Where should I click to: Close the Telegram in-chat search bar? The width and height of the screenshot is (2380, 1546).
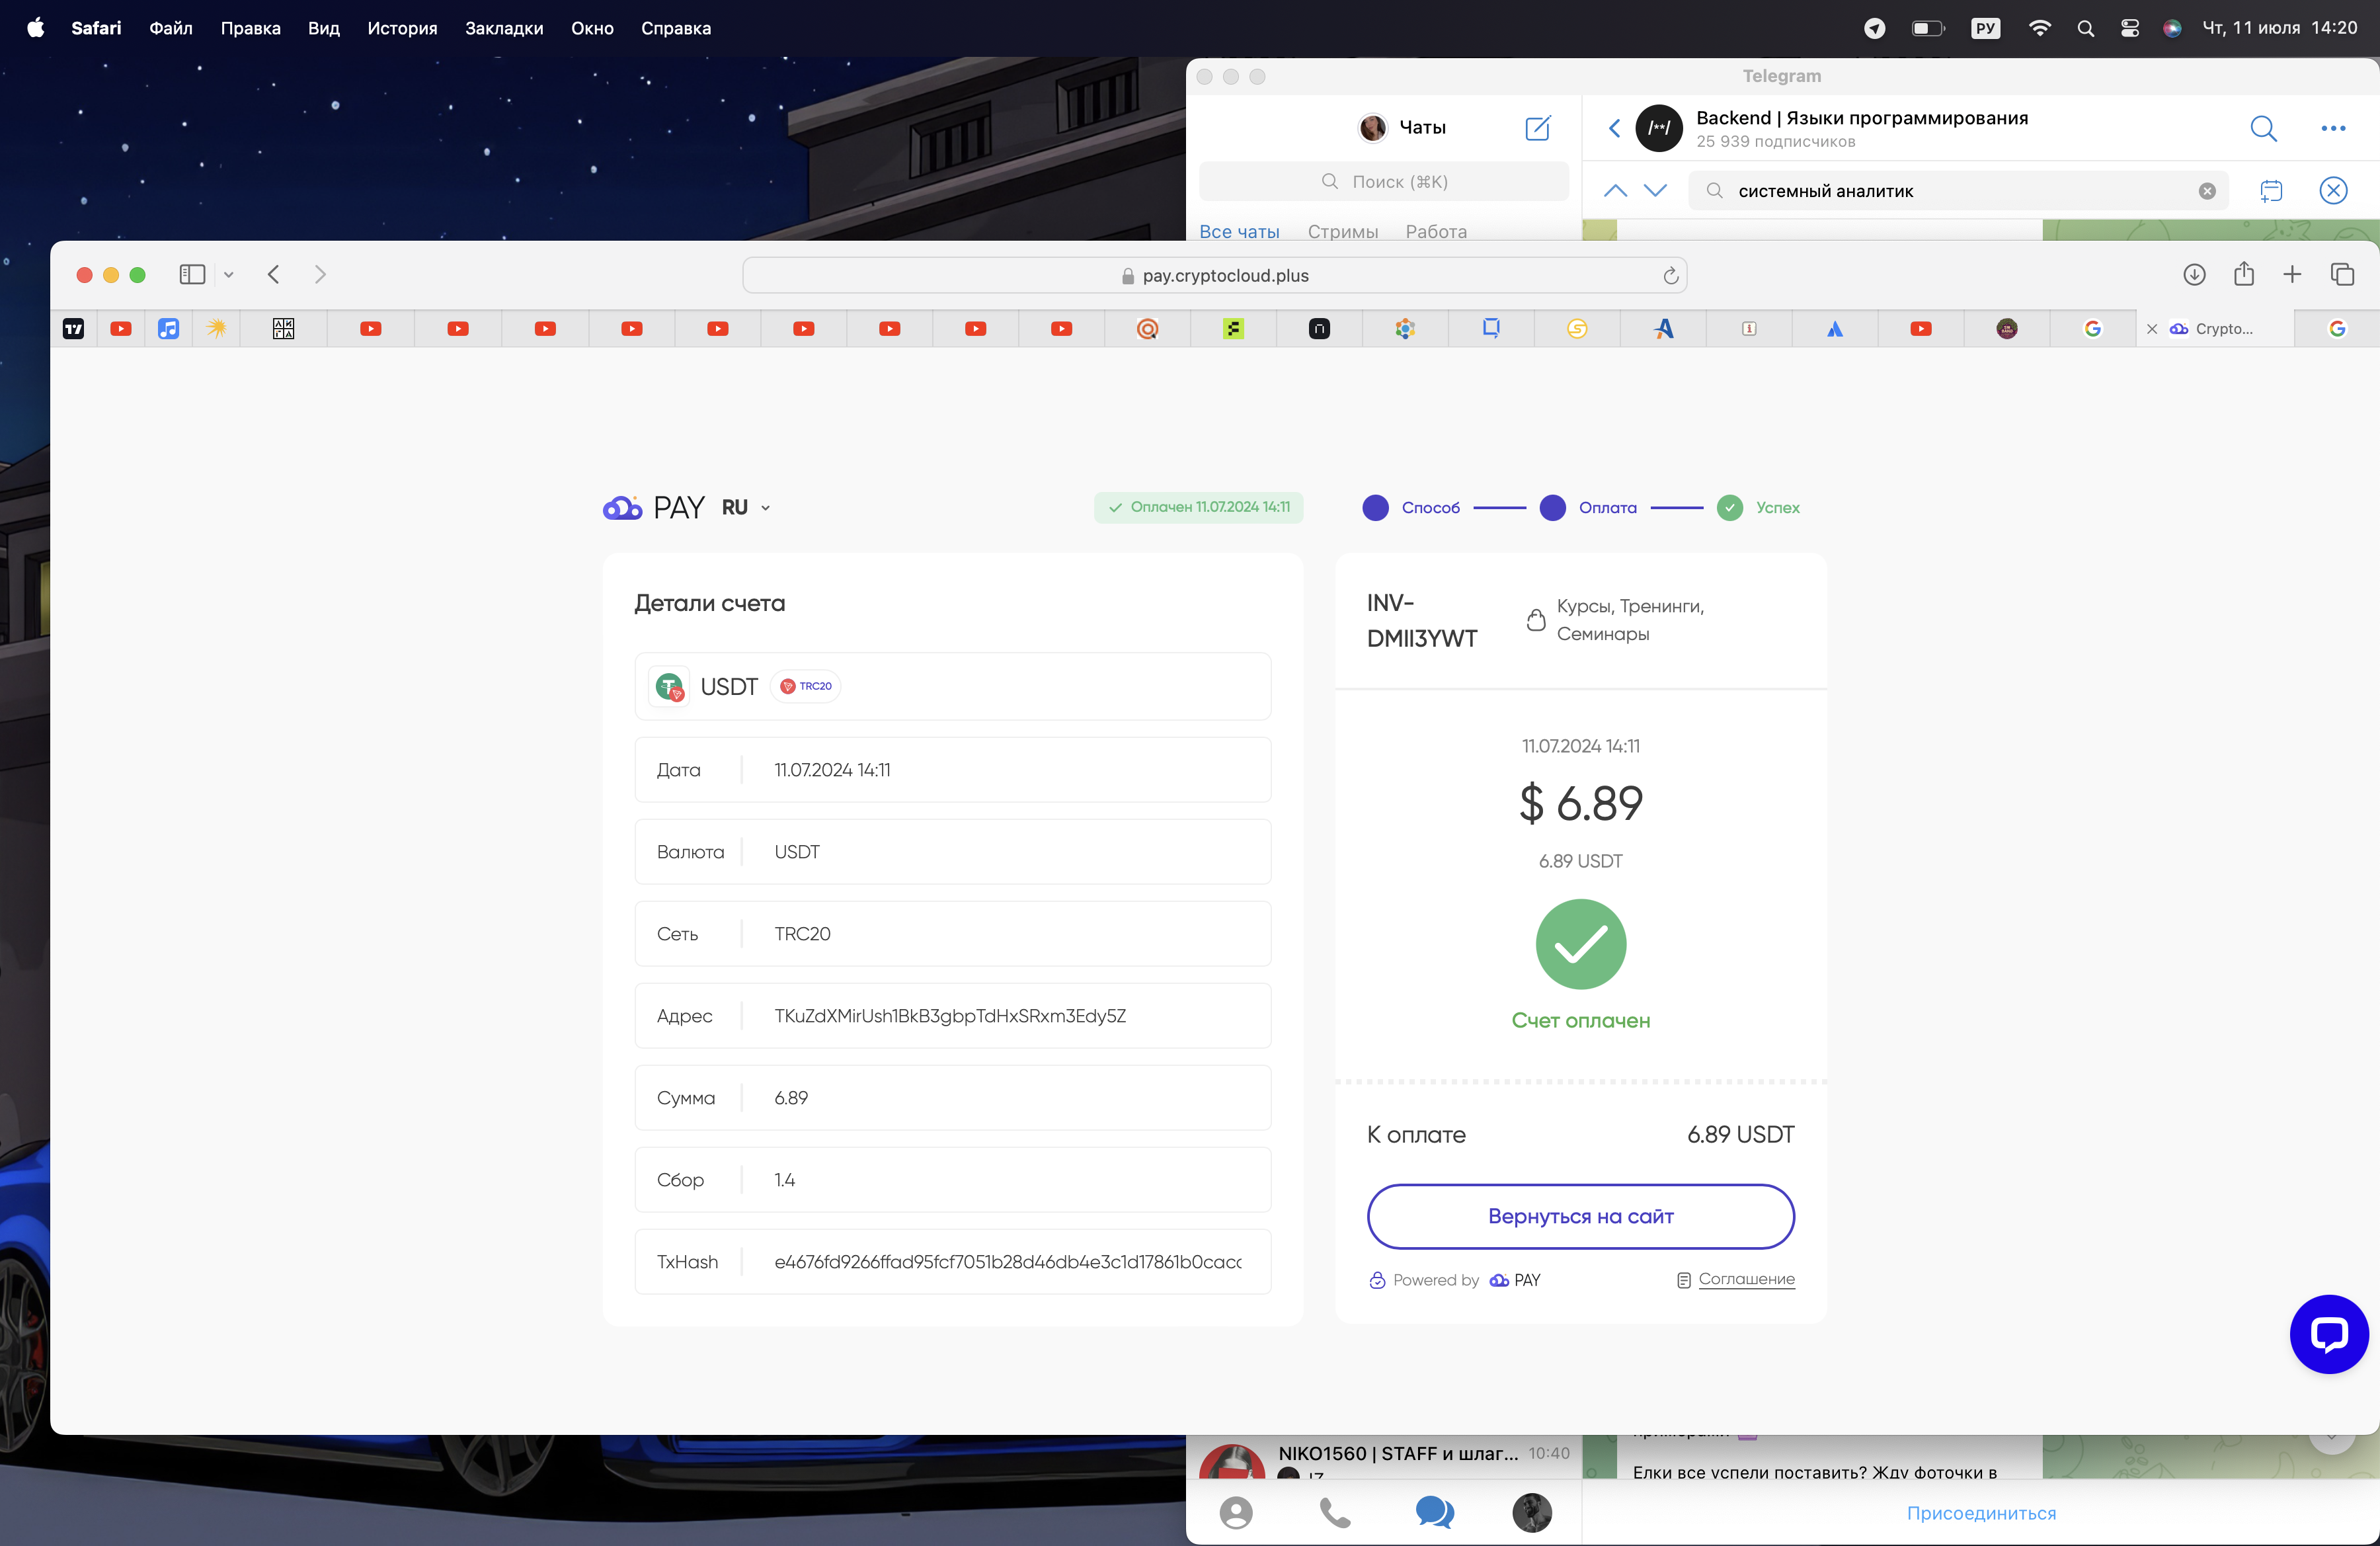click(2333, 190)
